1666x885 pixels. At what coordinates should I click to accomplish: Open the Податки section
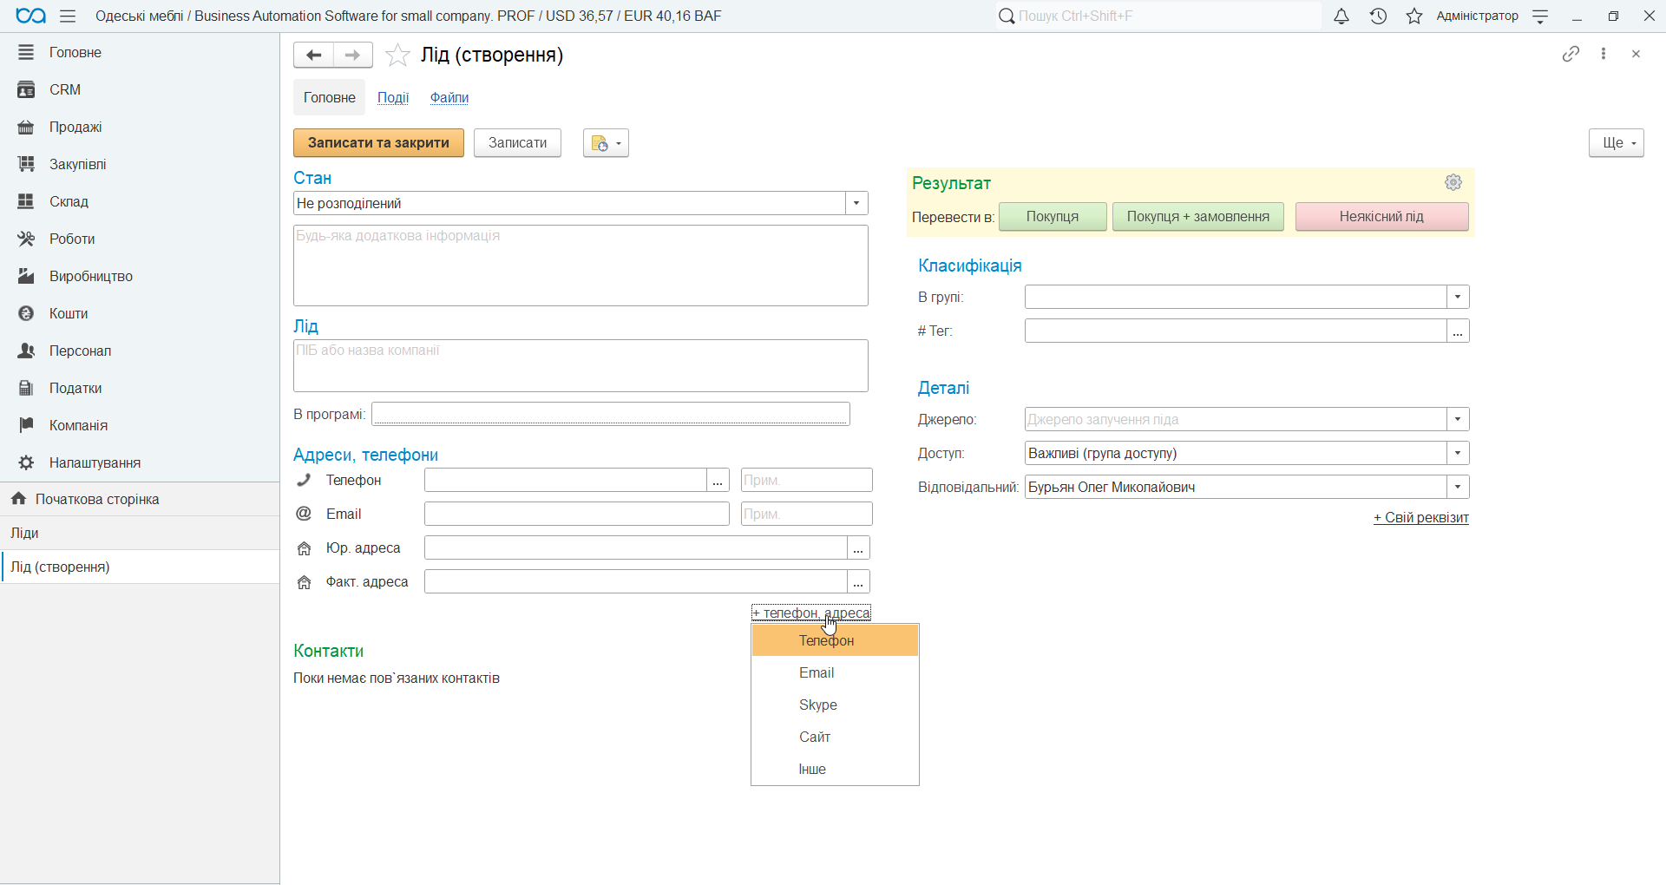point(140,388)
